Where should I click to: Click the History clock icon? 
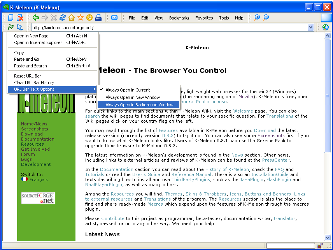(89, 18)
